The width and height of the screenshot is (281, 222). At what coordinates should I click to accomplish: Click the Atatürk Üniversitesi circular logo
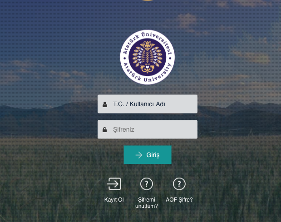tap(148, 57)
